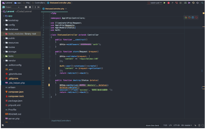Open the Git: master branch menu
Image resolution: width=205 pixels, height=129 pixels.
(186, 125)
